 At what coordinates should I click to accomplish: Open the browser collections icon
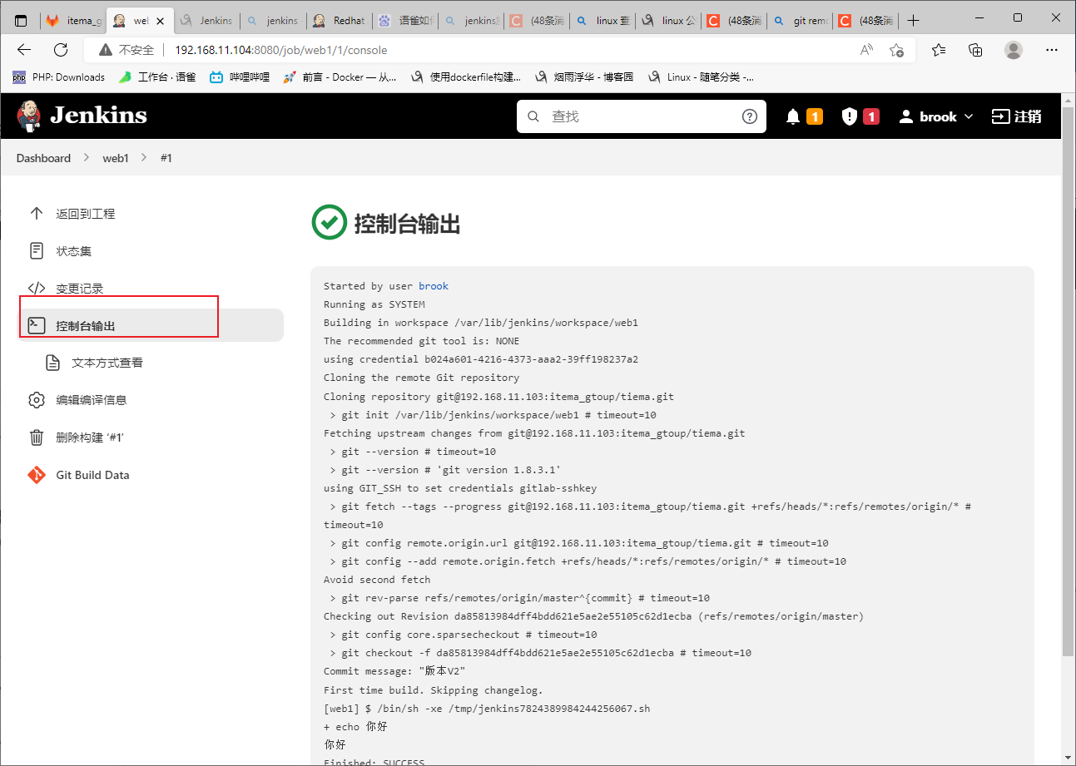(975, 50)
